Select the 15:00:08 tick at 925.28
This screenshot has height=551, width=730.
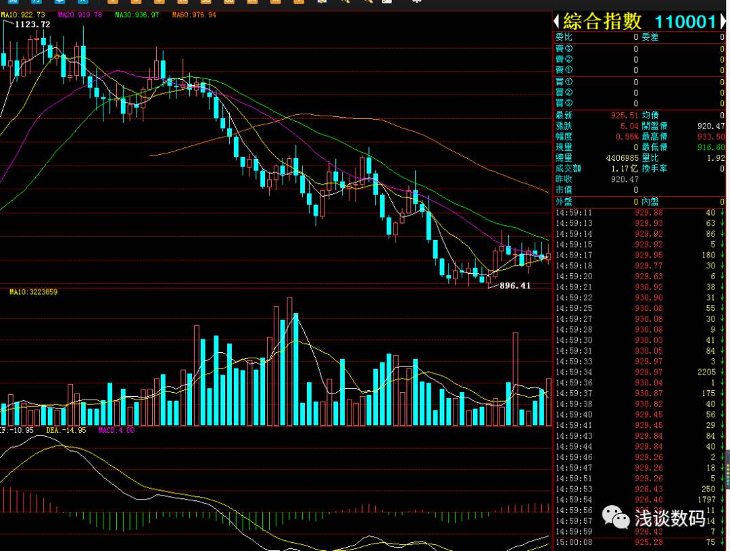tap(639, 543)
